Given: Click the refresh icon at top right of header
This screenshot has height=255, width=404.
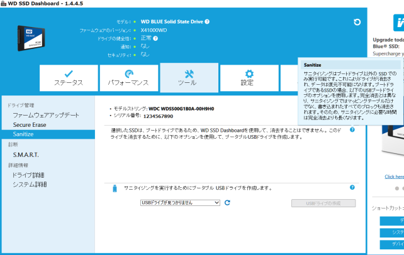Looking at the screenshot, I should coord(357,22).
